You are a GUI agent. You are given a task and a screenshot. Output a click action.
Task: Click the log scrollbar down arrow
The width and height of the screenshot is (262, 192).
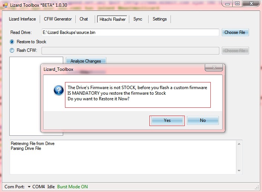click(239, 171)
